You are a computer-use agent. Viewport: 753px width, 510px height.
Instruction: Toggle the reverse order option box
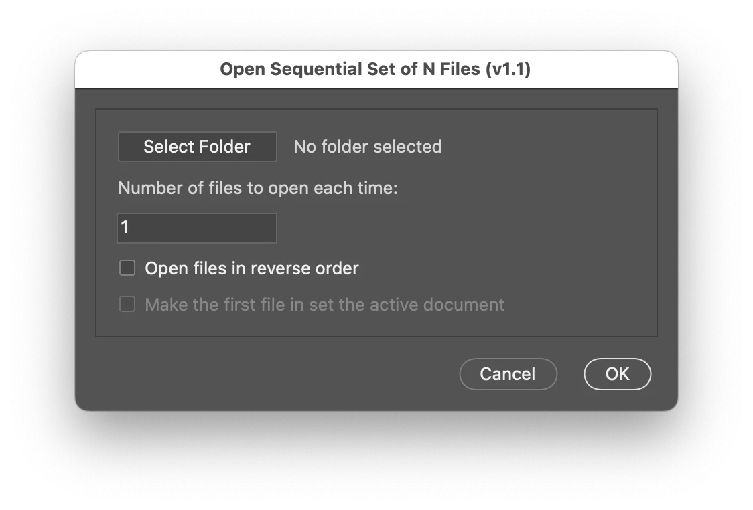point(127,268)
